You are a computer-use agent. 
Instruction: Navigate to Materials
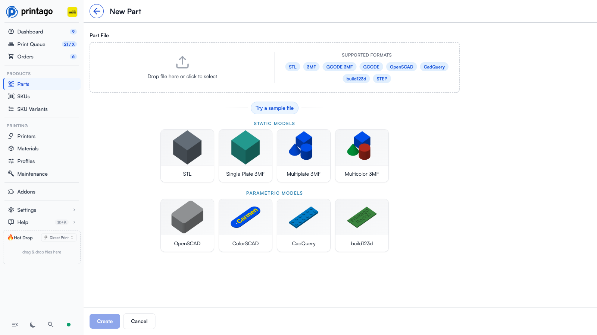[42, 149]
